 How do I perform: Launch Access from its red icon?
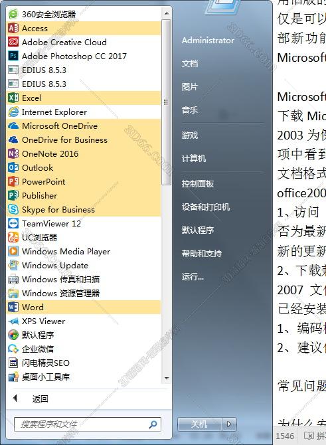13,28
